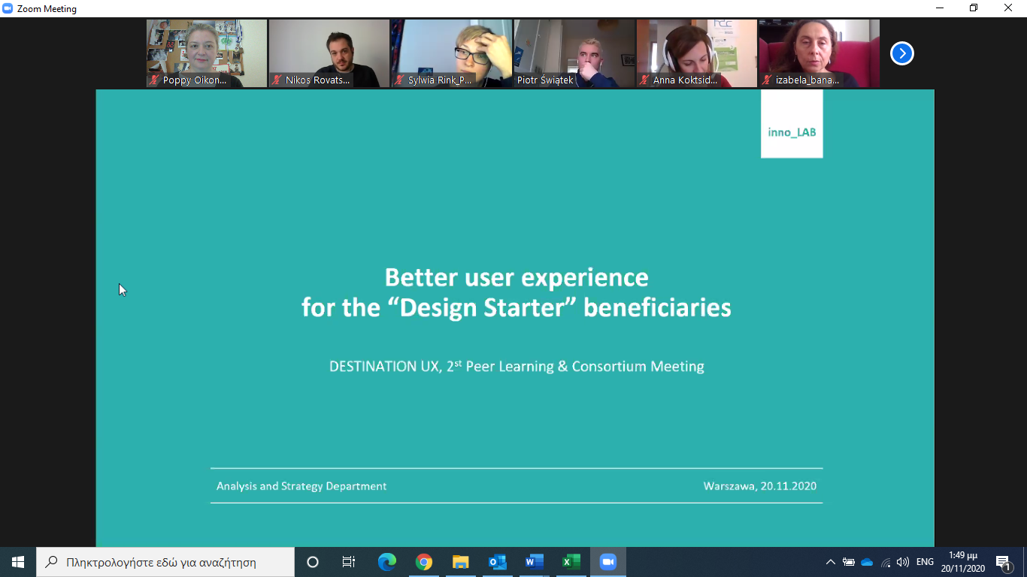
Task: Switch to Word in the taskbar
Action: pos(535,562)
